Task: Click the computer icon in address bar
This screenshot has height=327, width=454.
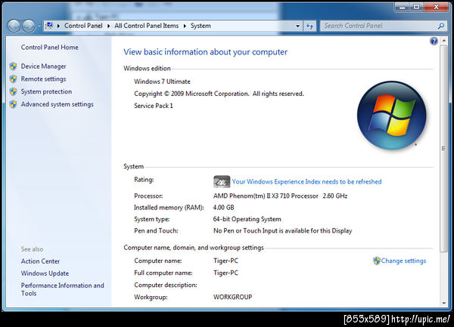Action: [x=50, y=26]
